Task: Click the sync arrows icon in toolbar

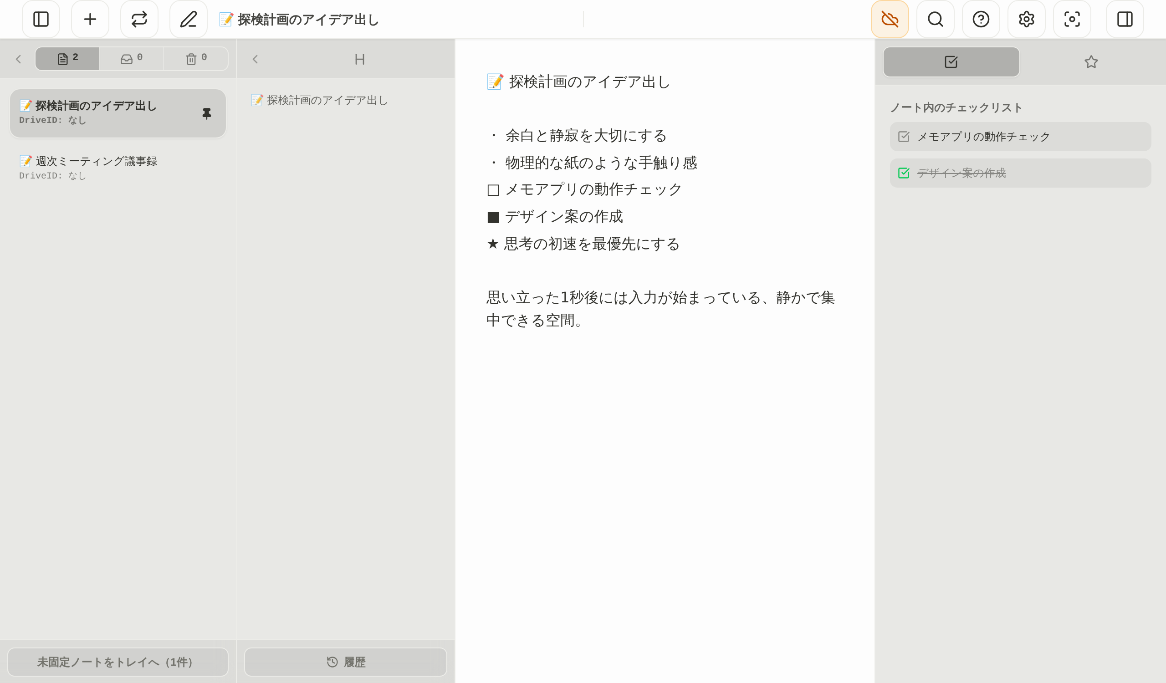Action: pos(139,19)
